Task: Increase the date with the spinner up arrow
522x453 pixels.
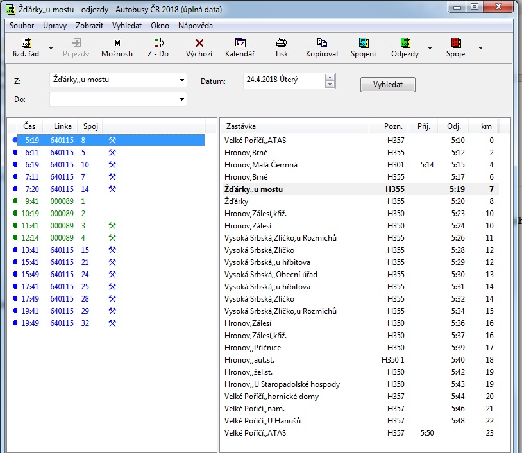Action: click(x=330, y=78)
